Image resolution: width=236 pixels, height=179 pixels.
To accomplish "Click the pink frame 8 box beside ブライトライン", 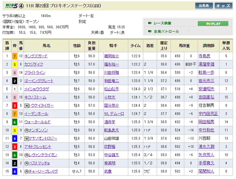I will (15, 73).
